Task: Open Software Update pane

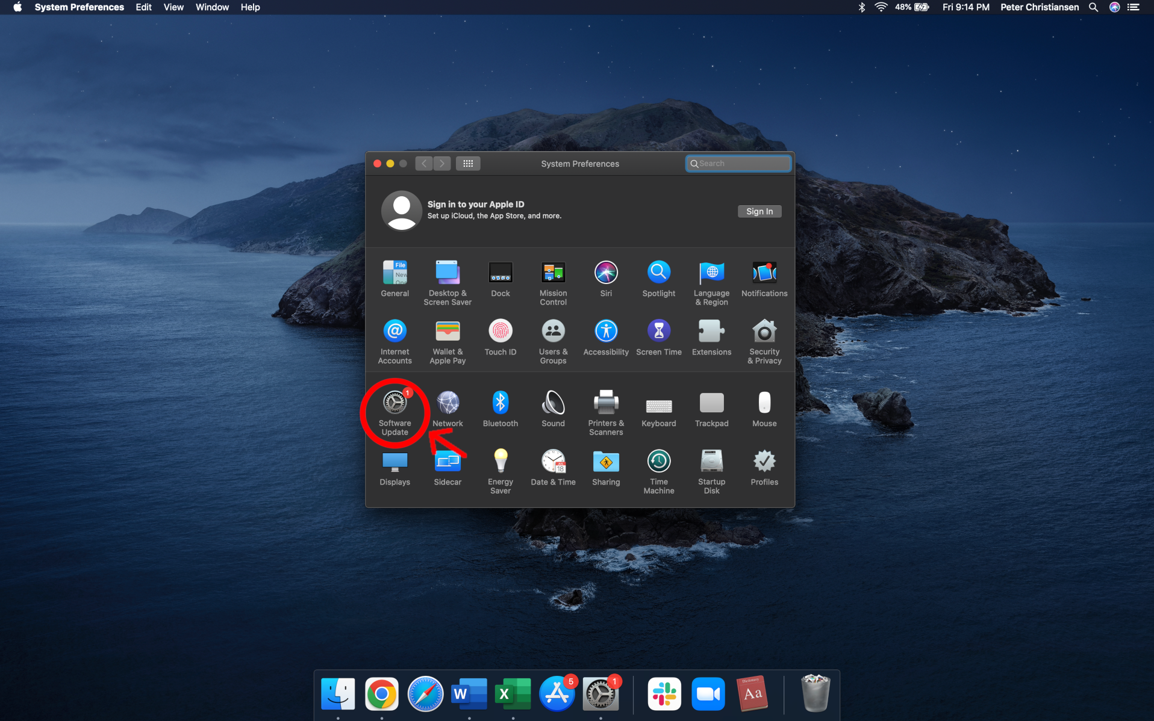Action: 395,412
